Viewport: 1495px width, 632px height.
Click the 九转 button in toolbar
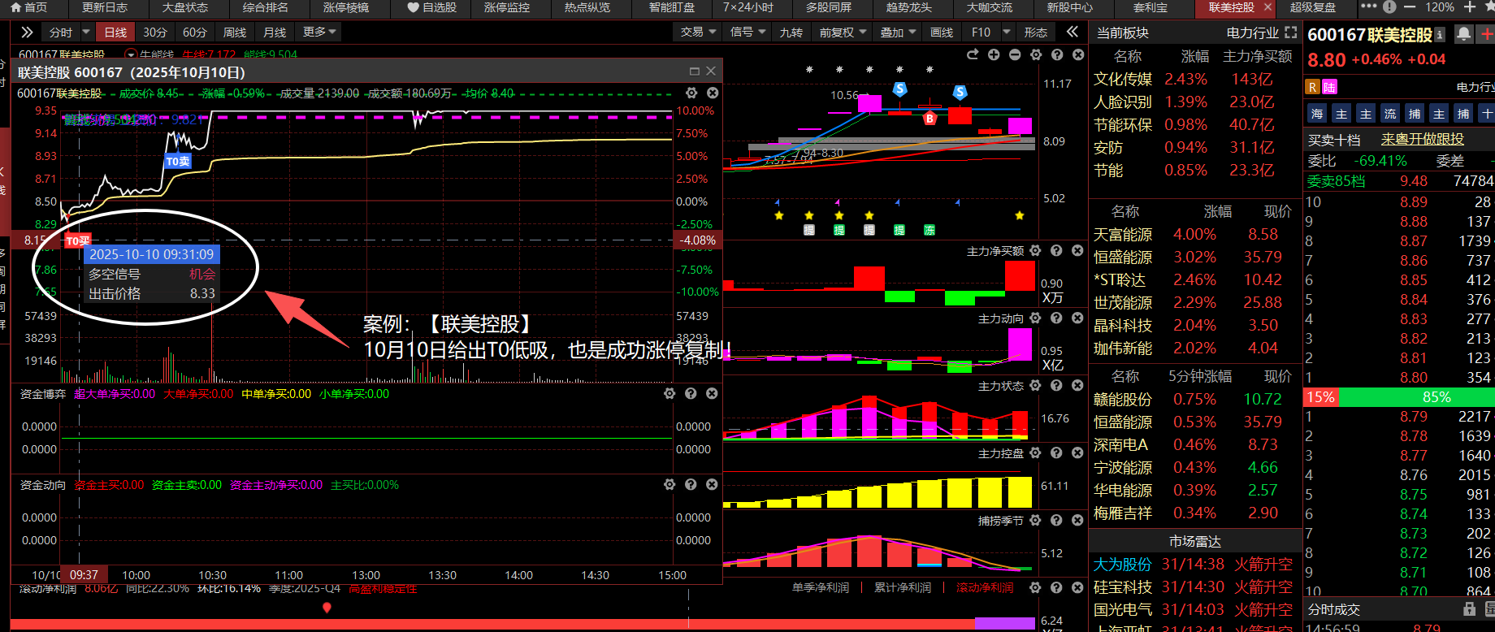pos(791,32)
